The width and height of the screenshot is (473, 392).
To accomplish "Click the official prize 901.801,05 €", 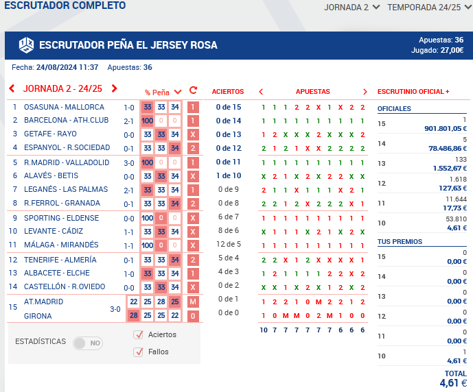I will pos(446,129).
